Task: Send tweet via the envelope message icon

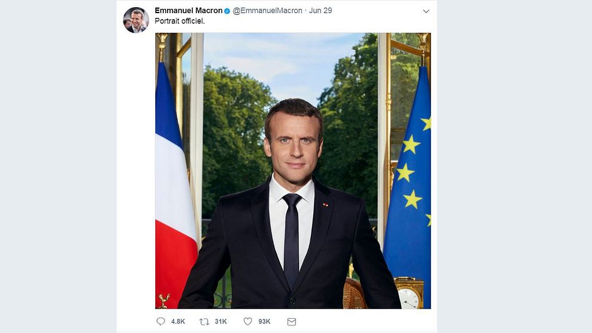Action: pyautogui.click(x=291, y=322)
